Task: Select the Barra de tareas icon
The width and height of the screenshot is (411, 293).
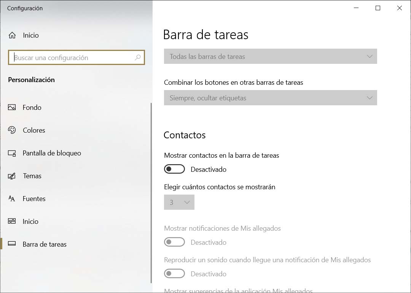Action: click(x=11, y=244)
